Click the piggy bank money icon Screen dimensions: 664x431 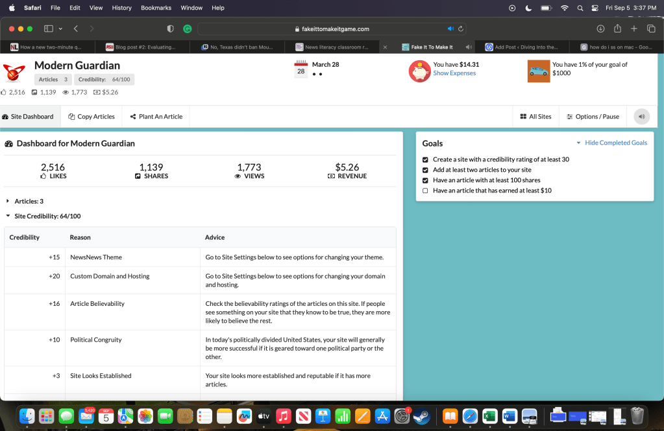pos(419,71)
